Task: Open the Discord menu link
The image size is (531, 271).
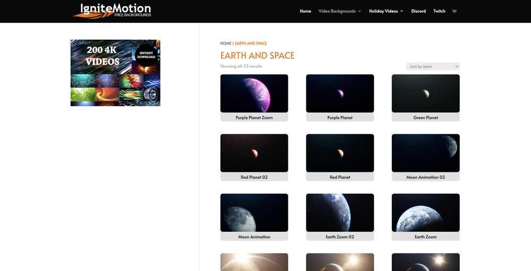Action: (x=418, y=11)
